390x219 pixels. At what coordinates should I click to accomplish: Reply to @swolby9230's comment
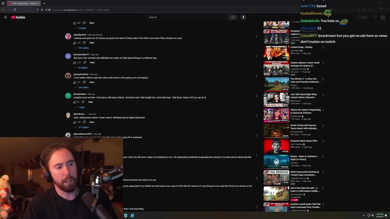(92, 43)
